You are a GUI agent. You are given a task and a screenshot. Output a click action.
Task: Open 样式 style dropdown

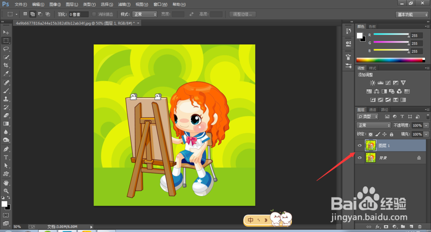click(x=144, y=14)
